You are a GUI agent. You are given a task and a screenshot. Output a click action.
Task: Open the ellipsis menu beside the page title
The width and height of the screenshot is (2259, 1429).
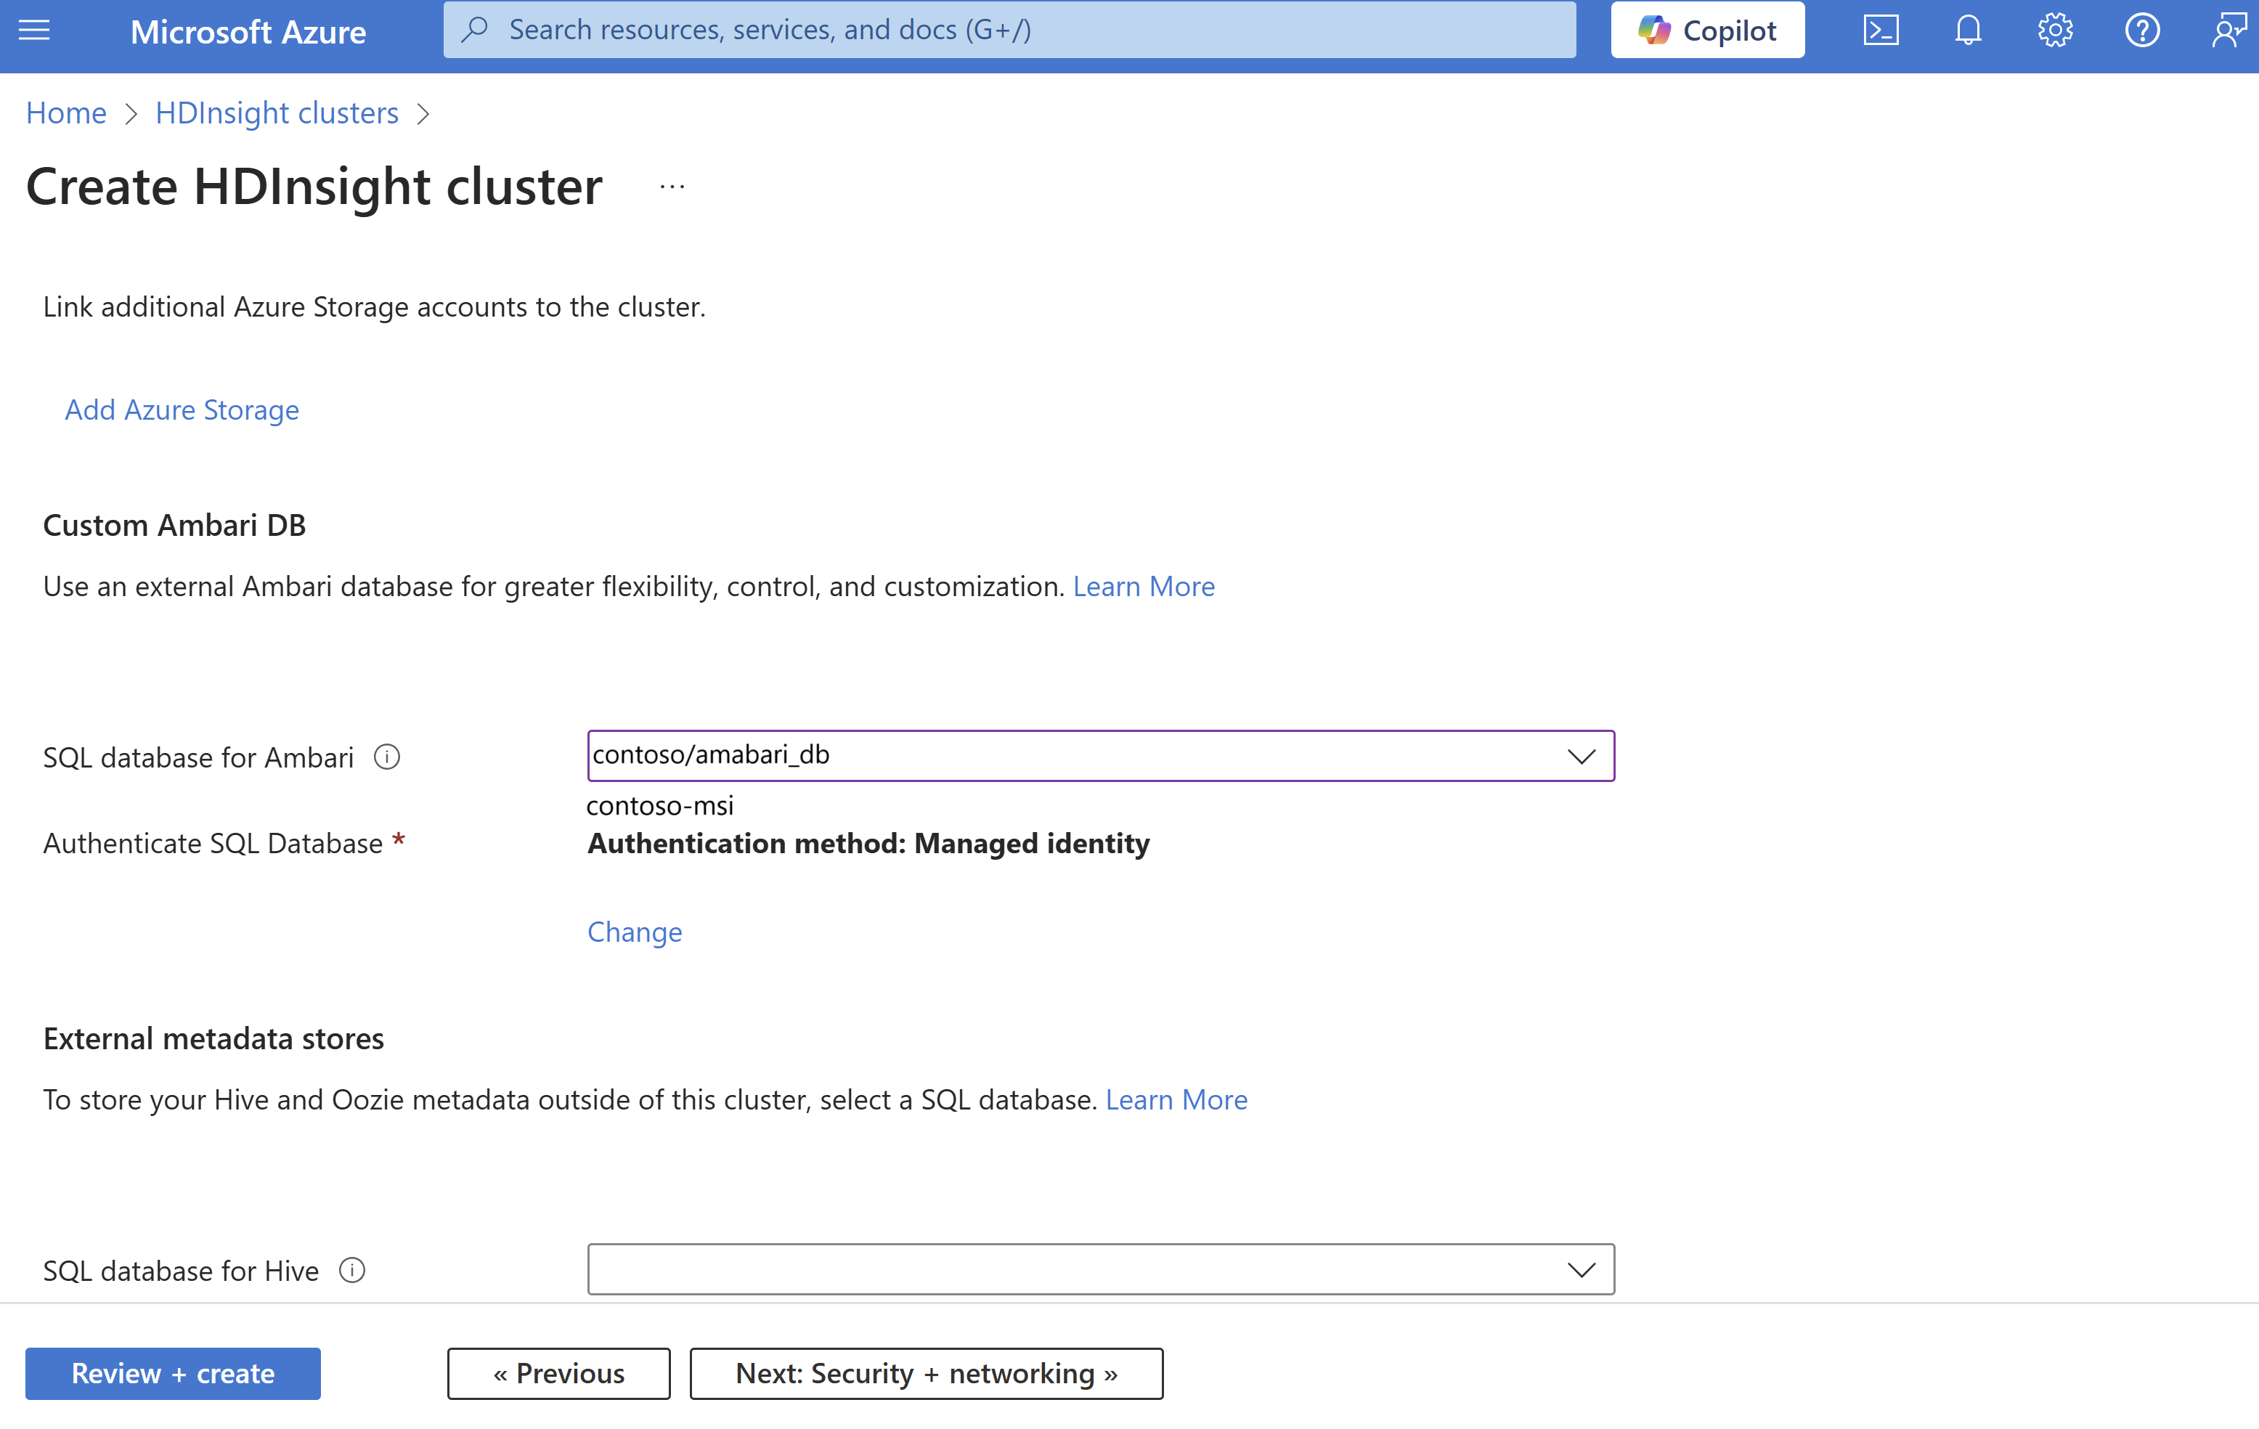click(x=672, y=187)
